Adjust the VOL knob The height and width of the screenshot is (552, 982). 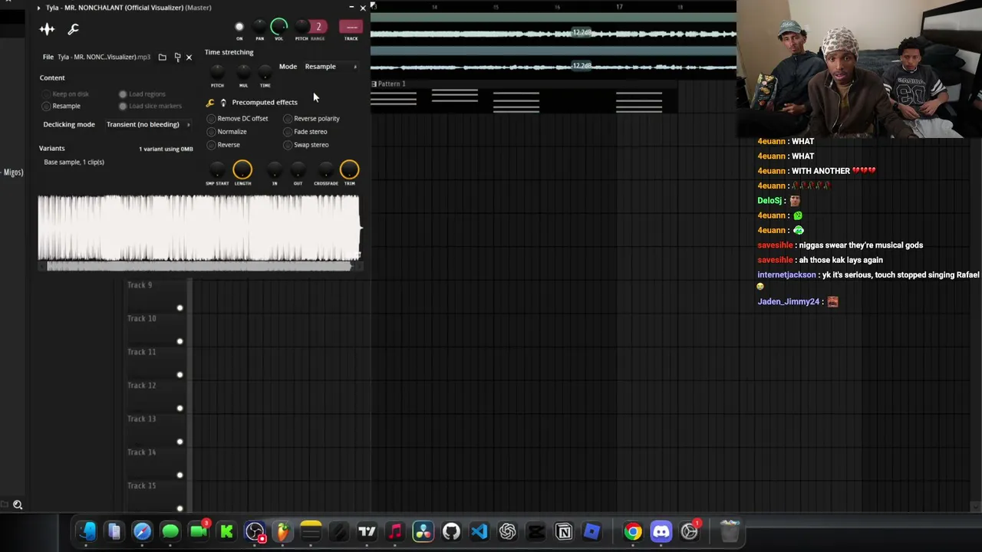coord(279,28)
